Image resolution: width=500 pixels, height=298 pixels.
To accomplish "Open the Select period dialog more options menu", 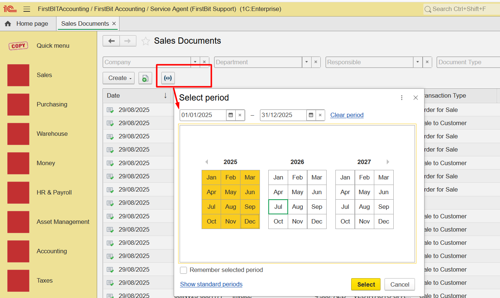I will tap(402, 98).
